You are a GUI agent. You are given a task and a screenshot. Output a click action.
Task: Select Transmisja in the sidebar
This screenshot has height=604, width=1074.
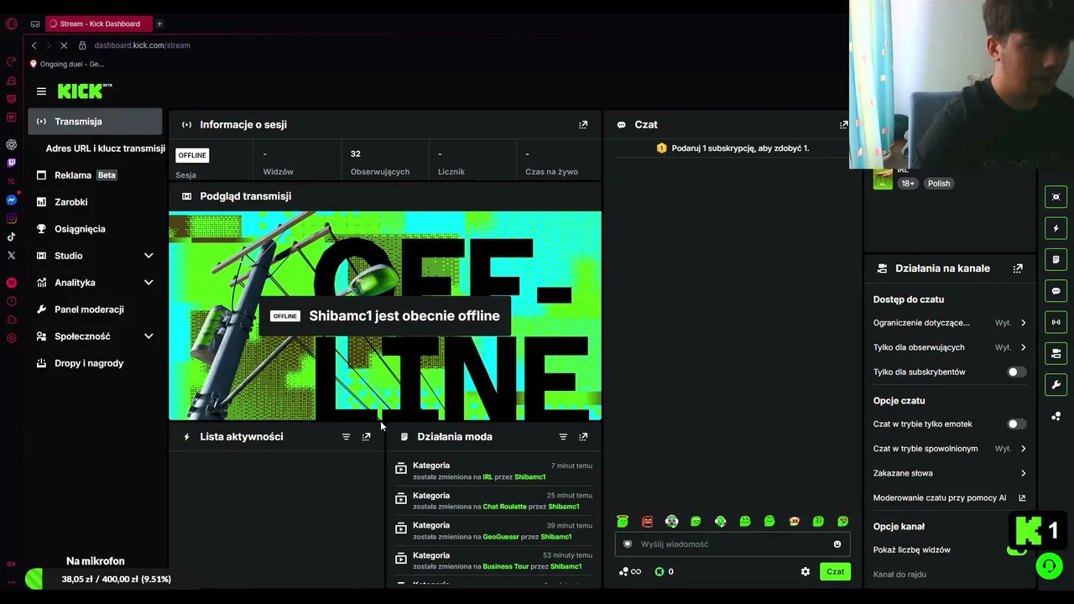click(95, 122)
